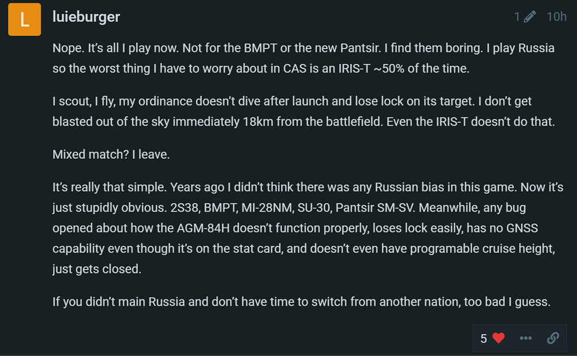The width and height of the screenshot is (577, 356).
Task: Show more actions with the ellipsis icon
Action: click(x=526, y=338)
